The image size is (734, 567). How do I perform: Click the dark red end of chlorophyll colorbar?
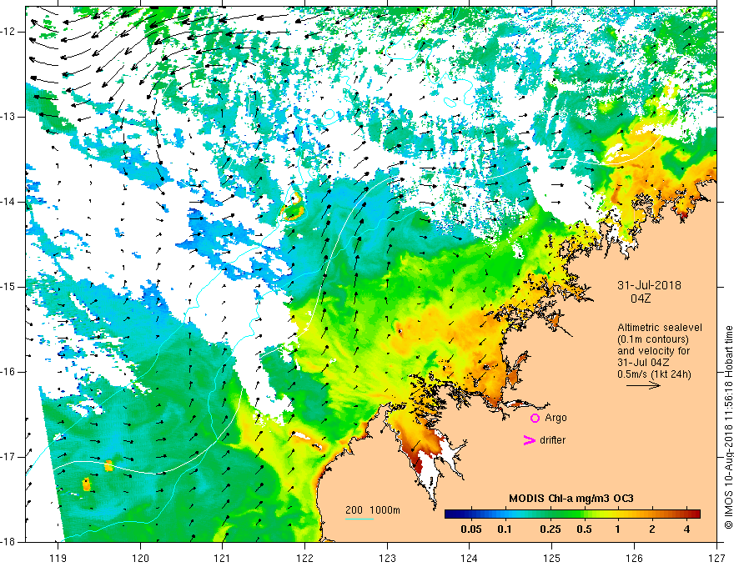click(695, 514)
